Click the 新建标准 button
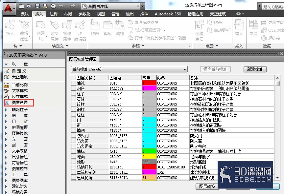Image resolution: width=284 pixels, height=194 pixels. [x=255, y=69]
